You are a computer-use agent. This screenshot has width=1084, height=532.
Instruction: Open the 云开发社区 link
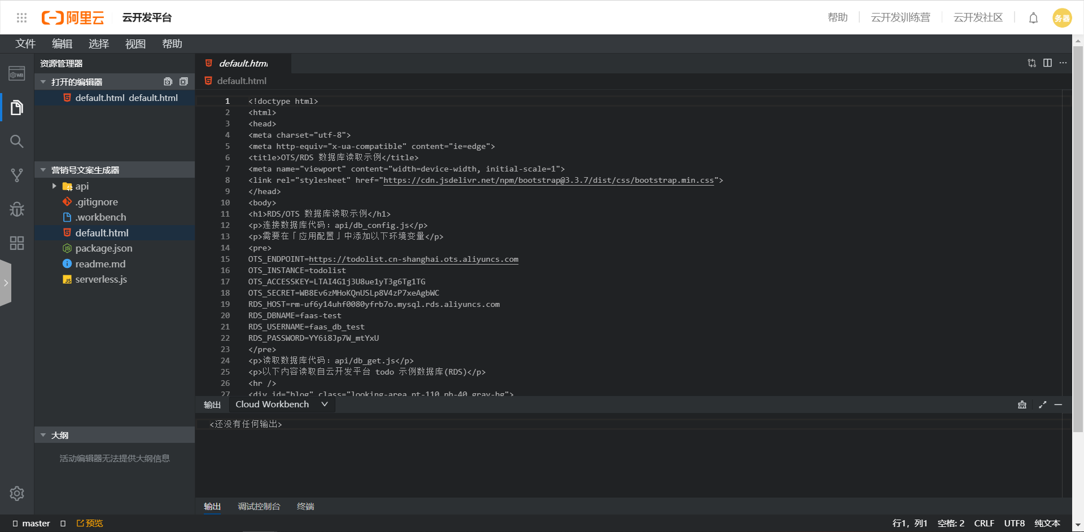coord(978,18)
